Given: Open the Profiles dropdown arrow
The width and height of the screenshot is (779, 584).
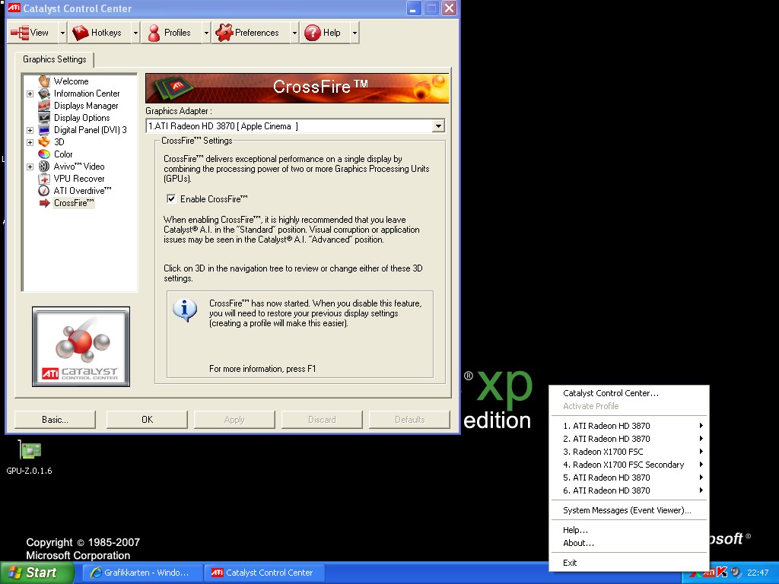Looking at the screenshot, I should click(x=205, y=33).
